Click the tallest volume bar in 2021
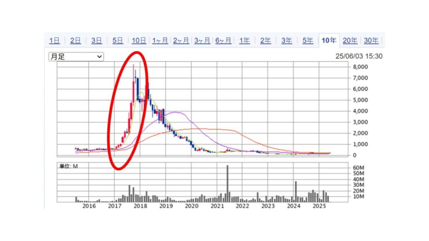This screenshot has height=241, width=429. [x=227, y=184]
